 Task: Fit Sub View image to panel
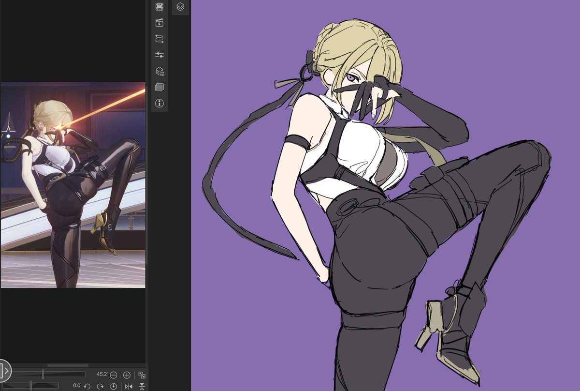142,375
